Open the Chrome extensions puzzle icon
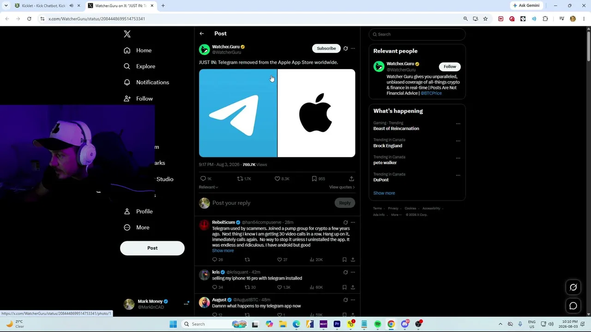 point(545,19)
